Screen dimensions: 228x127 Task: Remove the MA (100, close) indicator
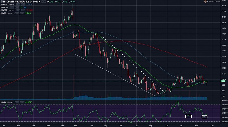coord(24,4)
